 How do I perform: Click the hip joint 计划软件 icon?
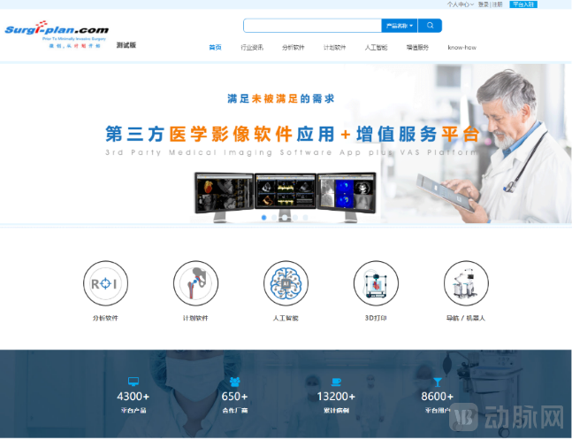click(x=195, y=283)
